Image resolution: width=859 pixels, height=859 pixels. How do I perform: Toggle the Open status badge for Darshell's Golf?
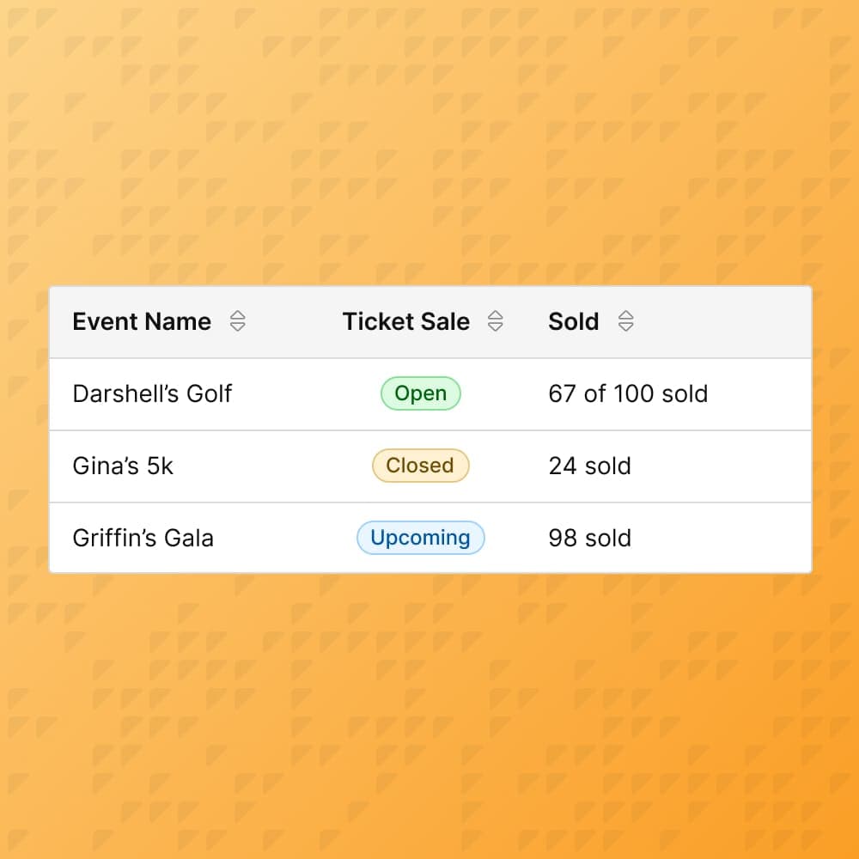pyautogui.click(x=420, y=393)
